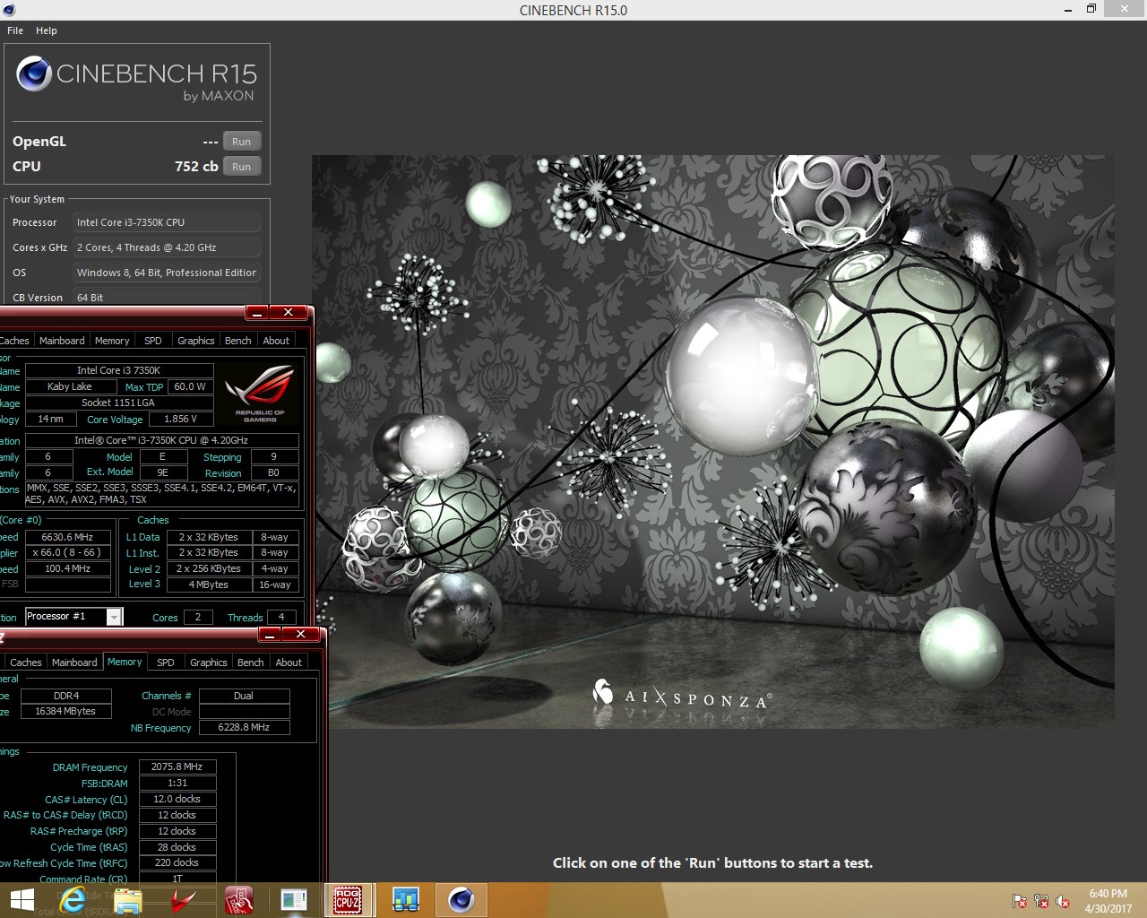This screenshot has width=1147, height=918.
Task: Open the network status tray icon
Action: point(1041,901)
